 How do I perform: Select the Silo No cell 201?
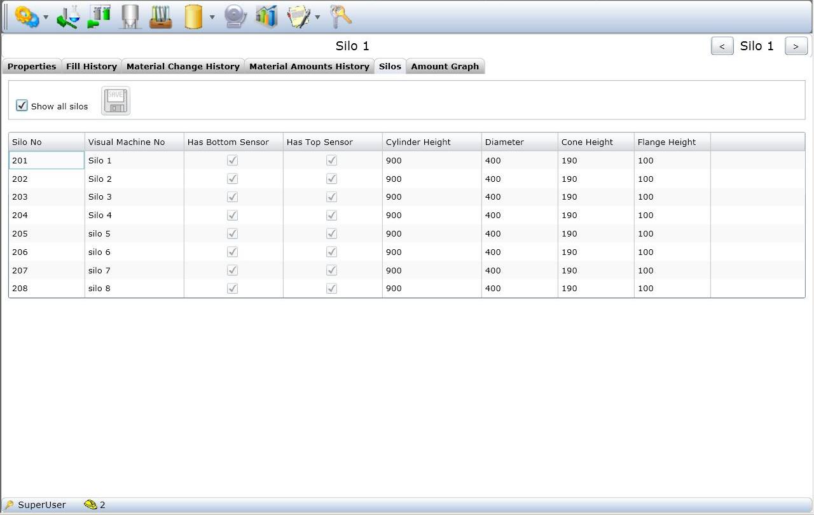pos(46,160)
